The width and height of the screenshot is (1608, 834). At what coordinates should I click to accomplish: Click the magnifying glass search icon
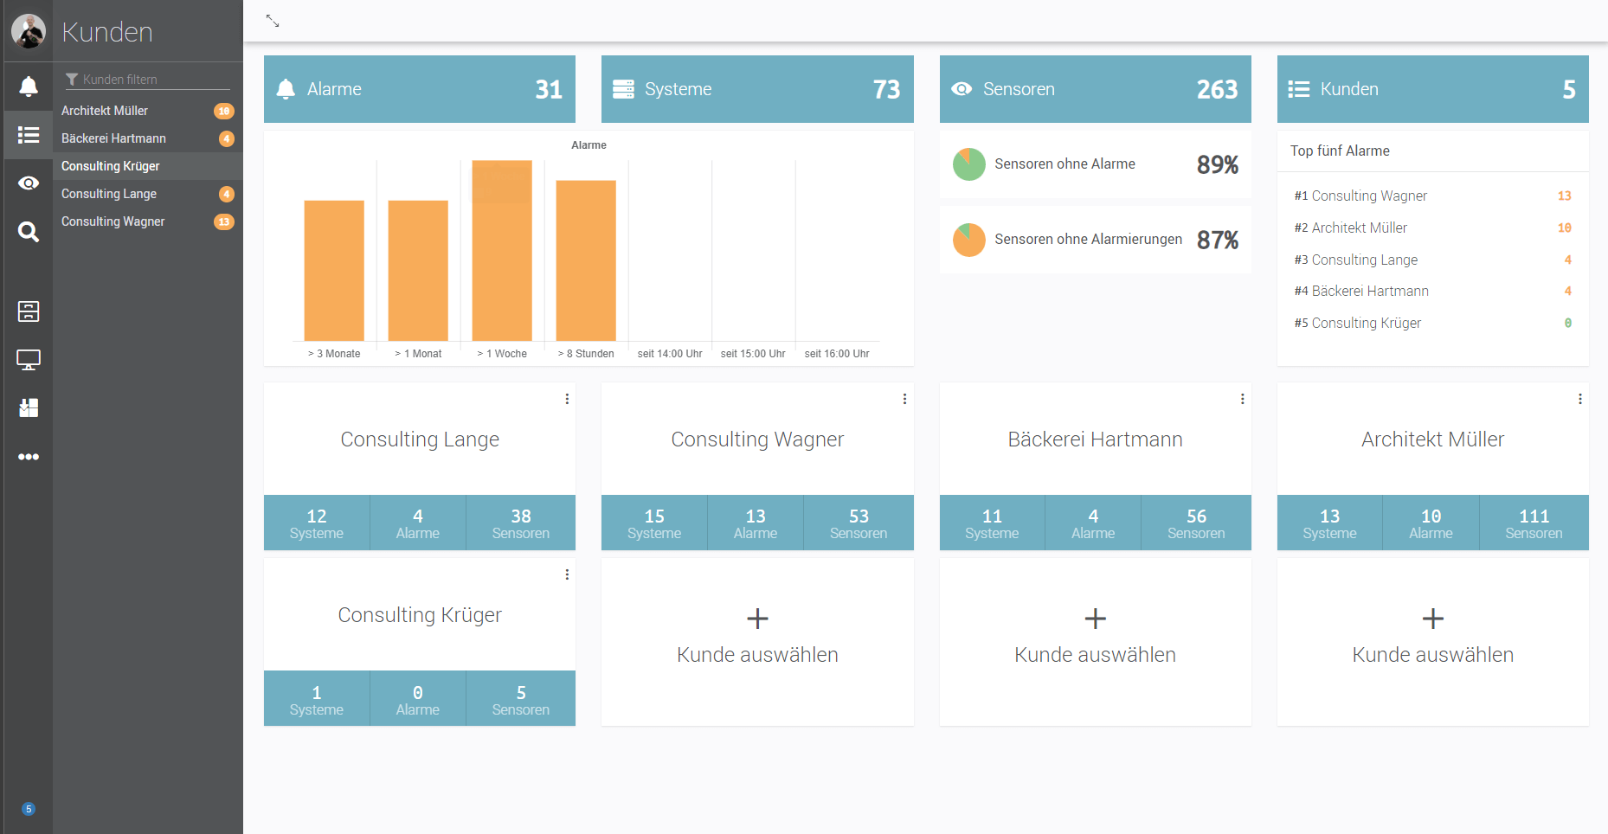29,232
